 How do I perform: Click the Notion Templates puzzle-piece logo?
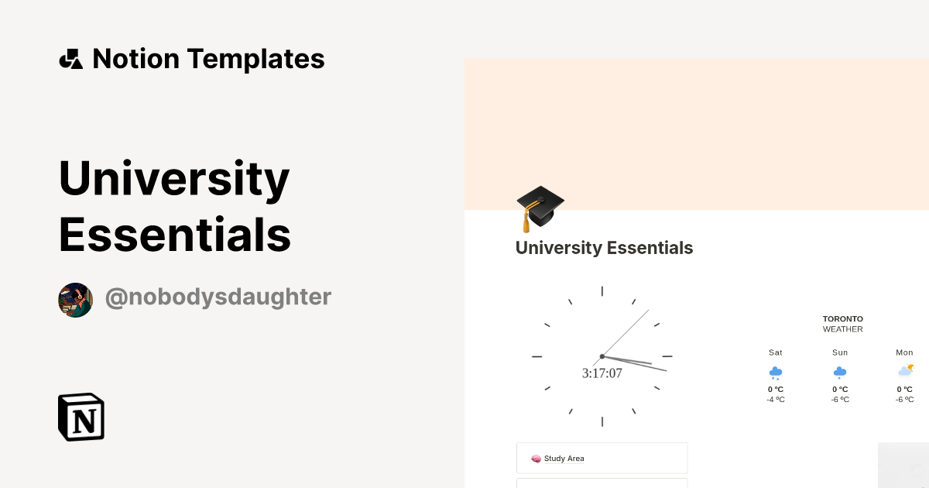point(70,58)
